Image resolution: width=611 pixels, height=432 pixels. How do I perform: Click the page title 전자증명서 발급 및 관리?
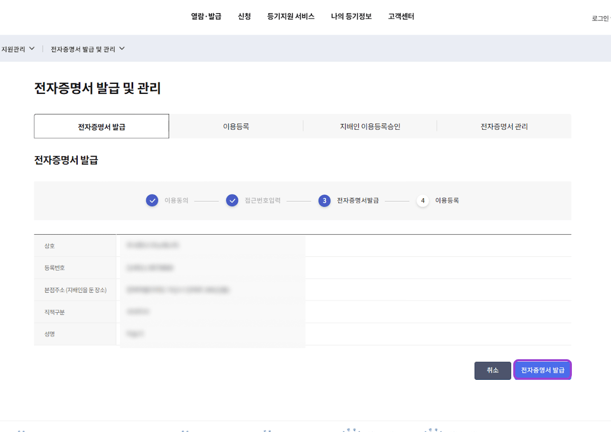click(x=97, y=88)
